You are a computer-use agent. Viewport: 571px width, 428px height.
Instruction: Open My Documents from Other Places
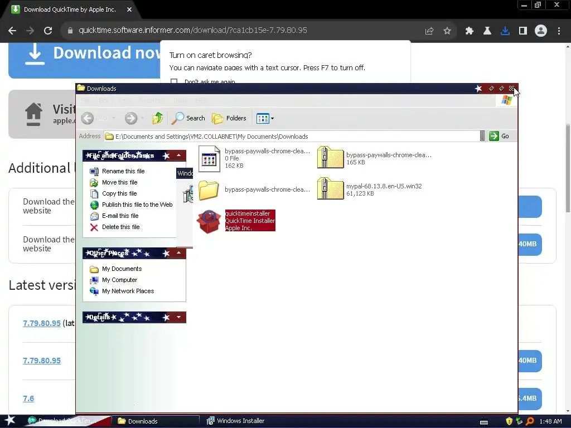[x=122, y=269]
